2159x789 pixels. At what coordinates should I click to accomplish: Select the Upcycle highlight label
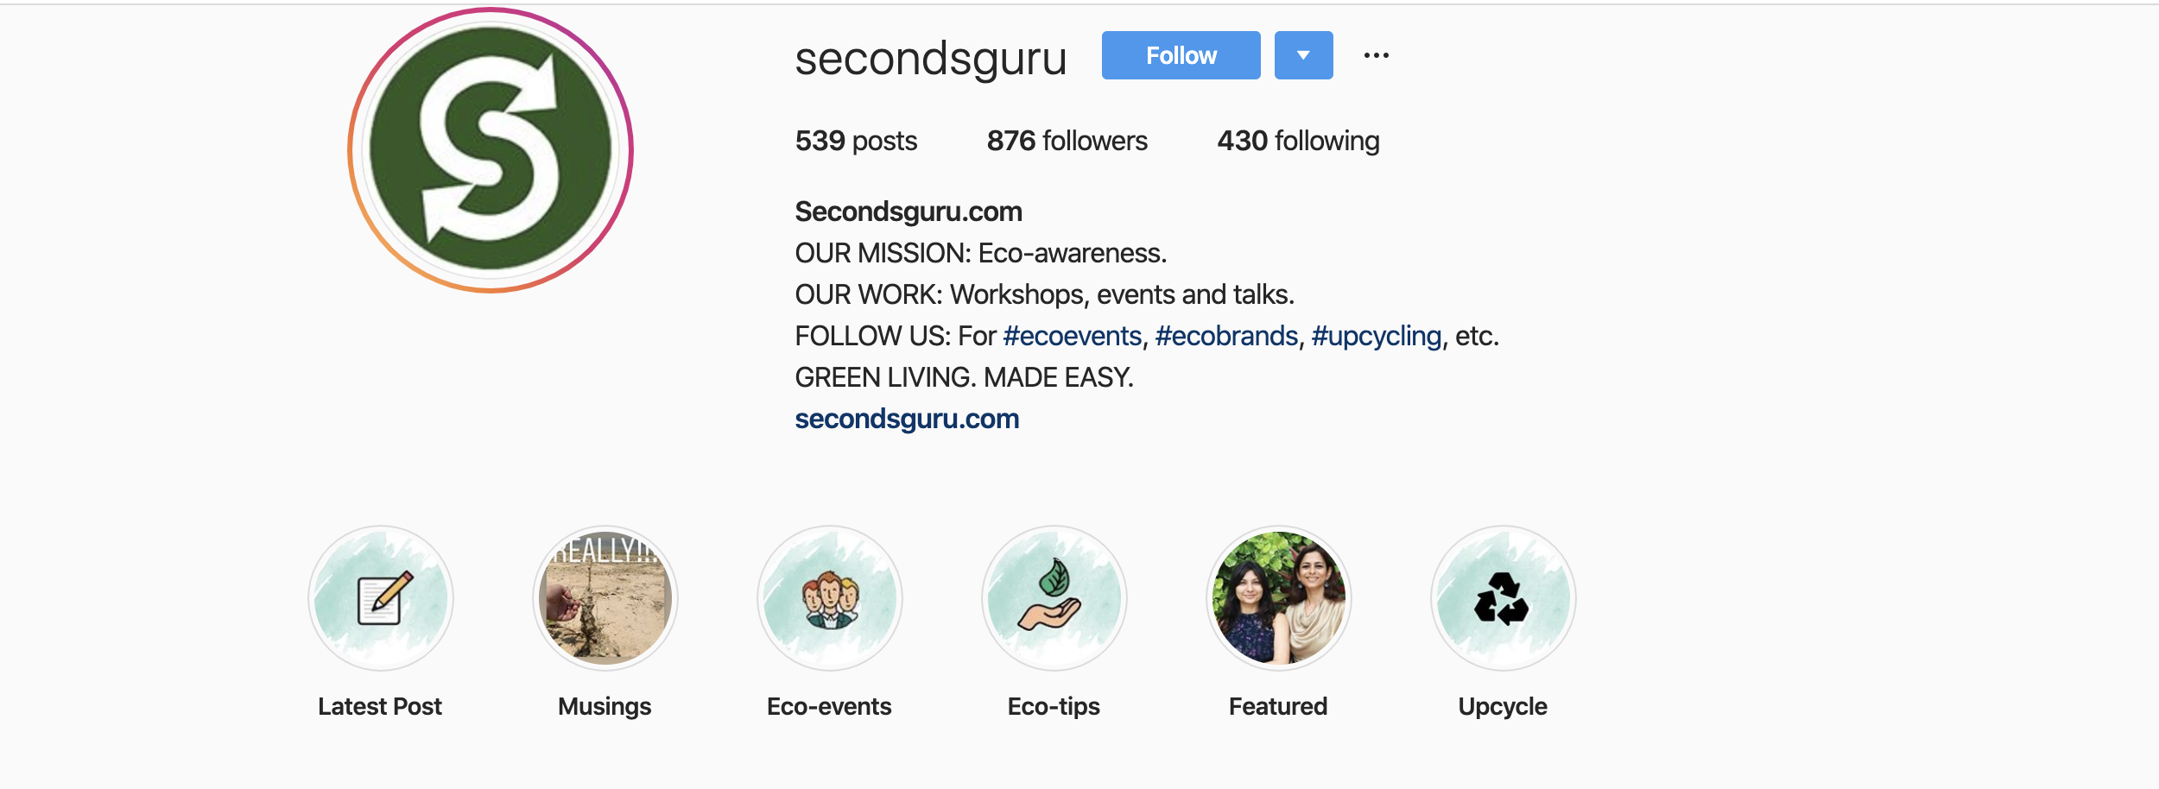coord(1503,706)
